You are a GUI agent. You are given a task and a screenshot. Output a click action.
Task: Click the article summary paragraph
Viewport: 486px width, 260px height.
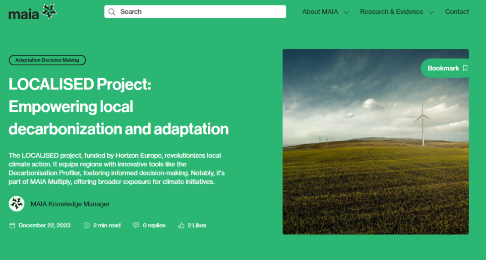[x=117, y=169]
